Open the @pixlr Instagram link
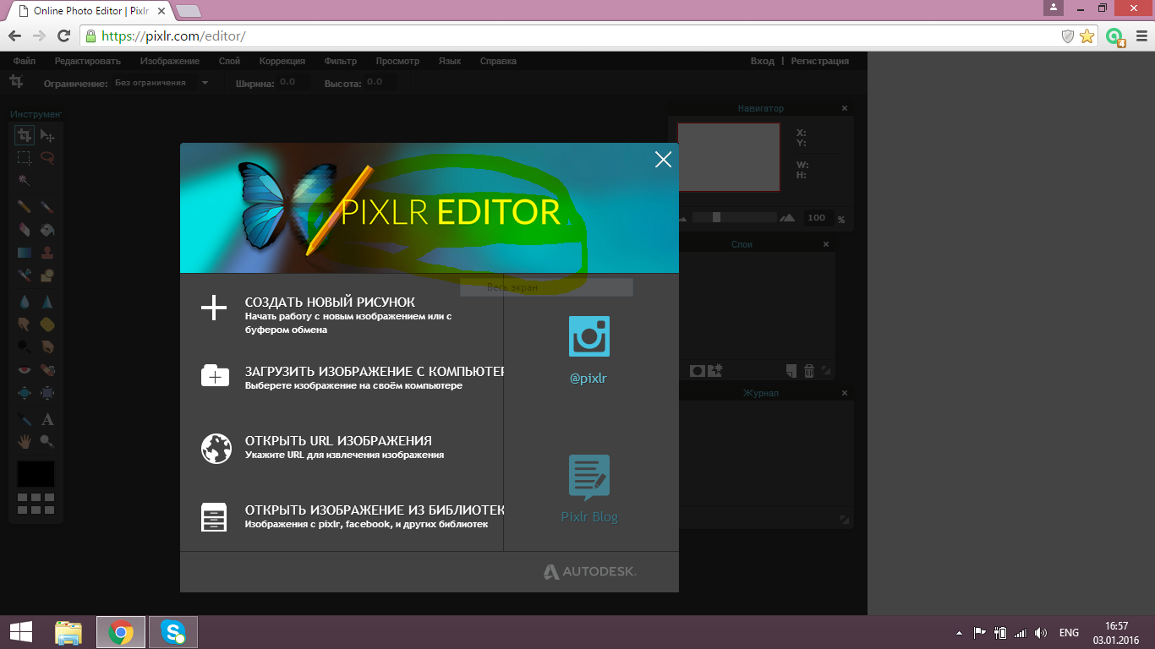The image size is (1155, 649). point(589,351)
